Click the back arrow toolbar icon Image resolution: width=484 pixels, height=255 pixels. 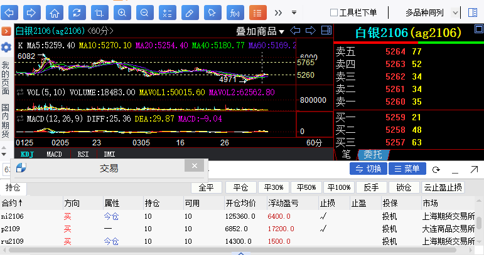pos(9,13)
